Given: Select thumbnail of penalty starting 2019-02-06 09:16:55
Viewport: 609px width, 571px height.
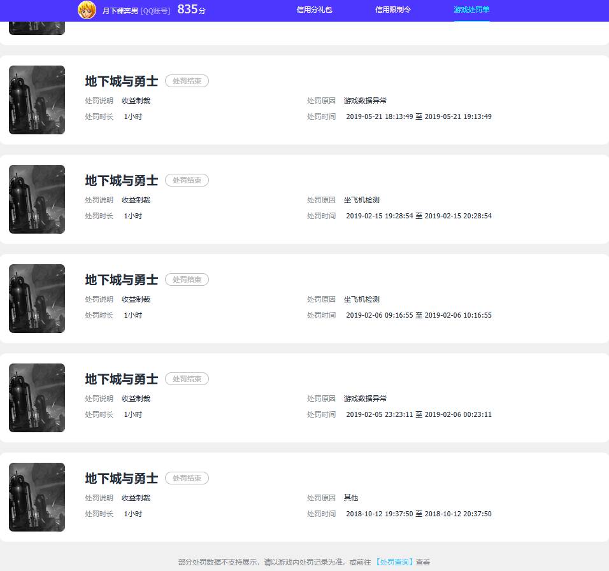Looking at the screenshot, I should coord(37,299).
